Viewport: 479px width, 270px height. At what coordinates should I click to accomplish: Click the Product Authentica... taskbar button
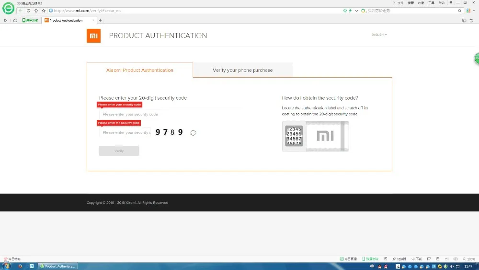coord(57,266)
